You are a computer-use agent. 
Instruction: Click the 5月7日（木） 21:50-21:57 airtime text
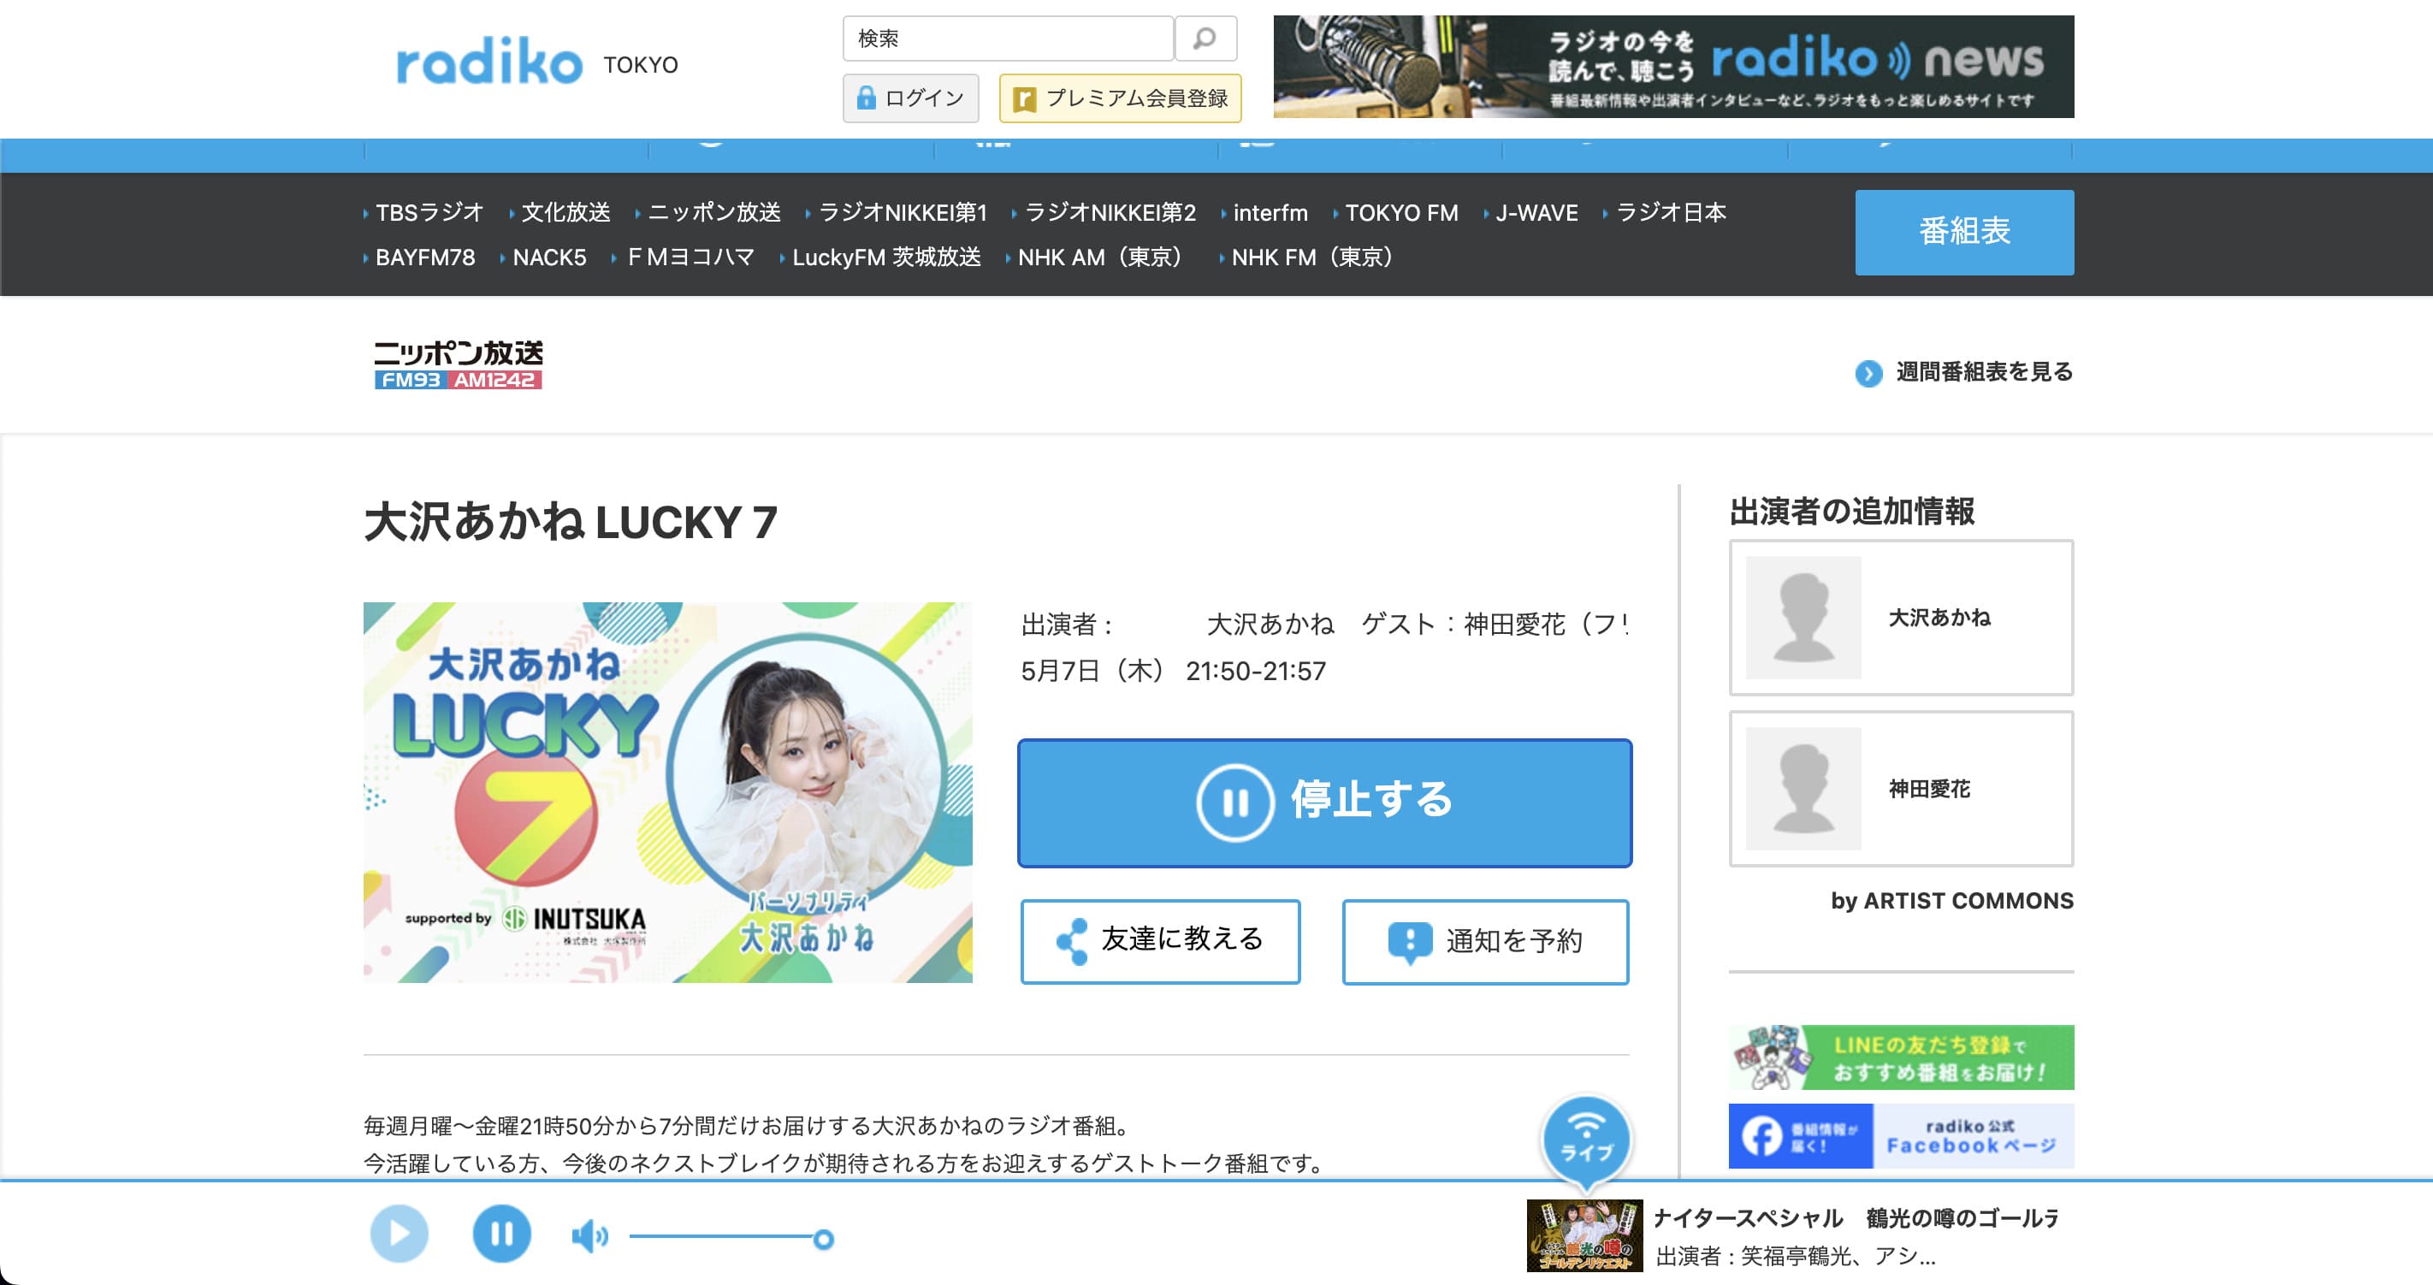click(1173, 671)
